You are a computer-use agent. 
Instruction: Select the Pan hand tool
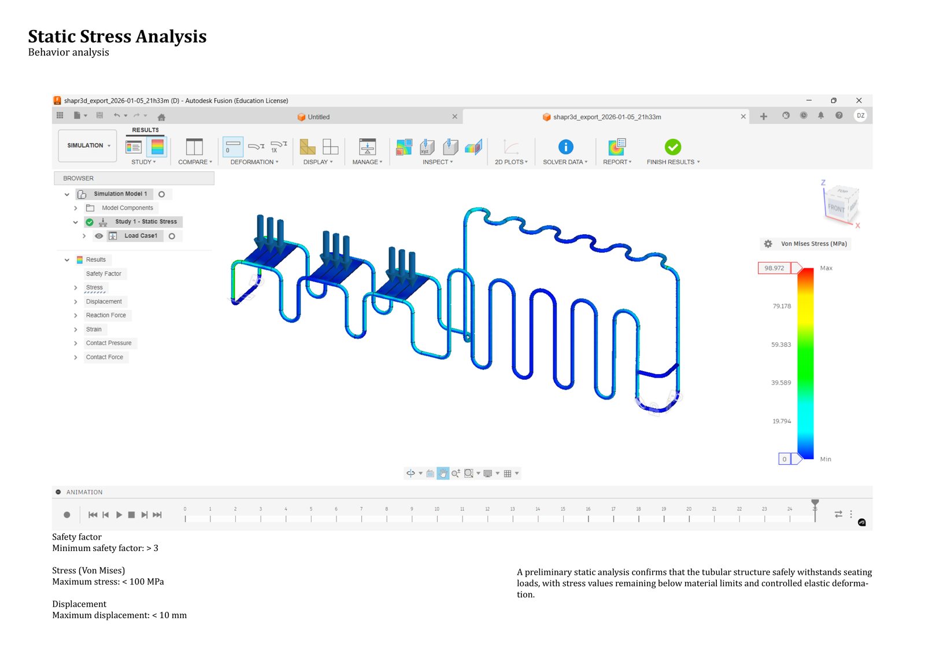click(443, 473)
